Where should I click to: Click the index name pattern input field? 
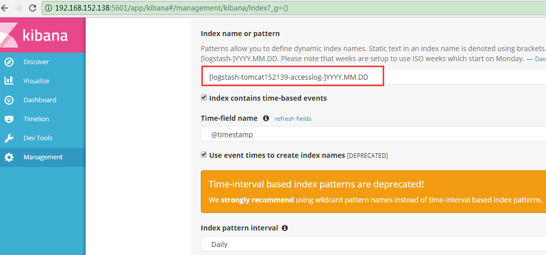(x=373, y=77)
